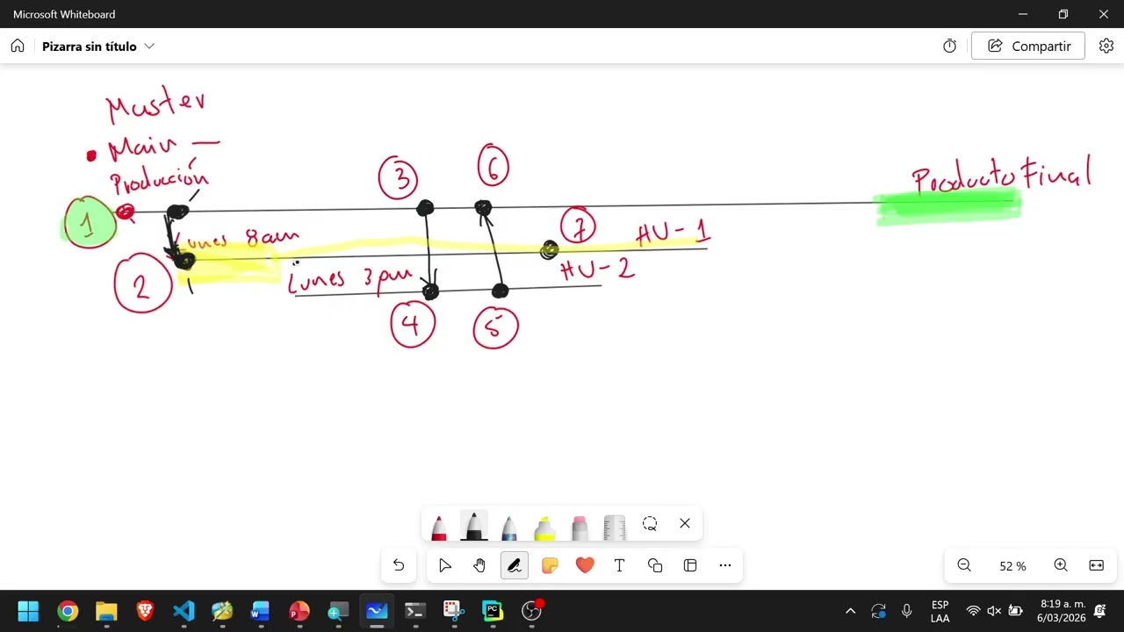
Task: Switch to PyCharm in the taskbar
Action: click(493, 611)
